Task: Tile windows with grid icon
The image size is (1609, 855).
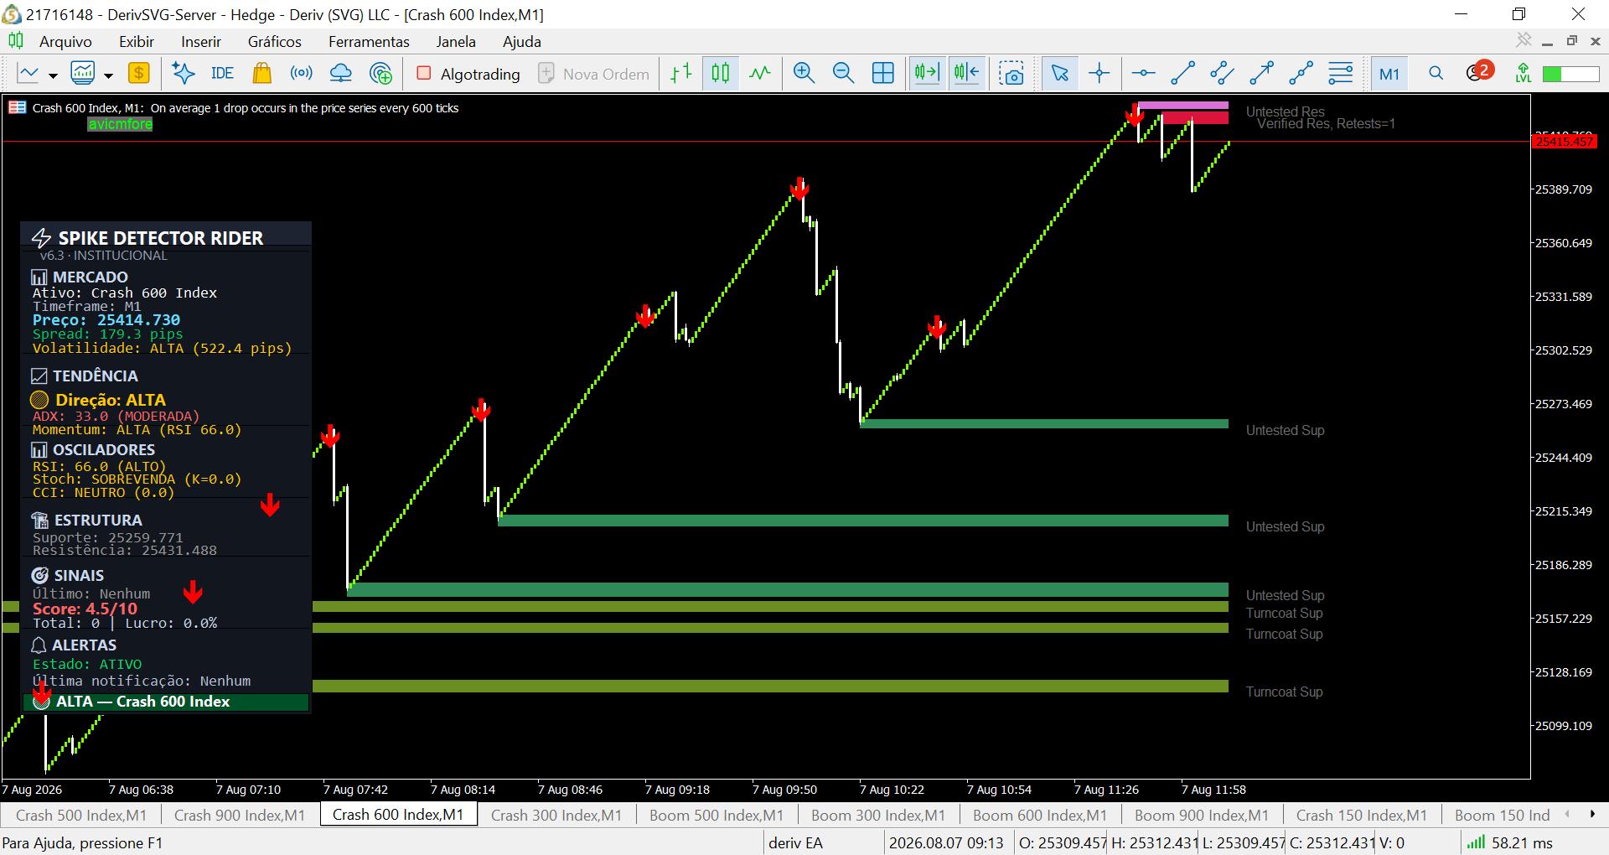Action: click(883, 74)
